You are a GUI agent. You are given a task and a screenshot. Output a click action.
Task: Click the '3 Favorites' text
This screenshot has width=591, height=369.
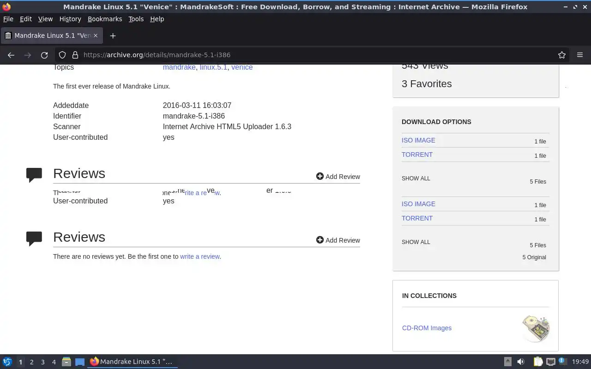tap(427, 84)
